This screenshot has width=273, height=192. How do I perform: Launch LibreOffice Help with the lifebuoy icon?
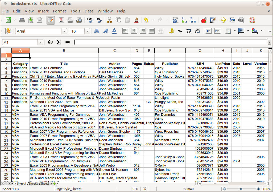click(252, 20)
